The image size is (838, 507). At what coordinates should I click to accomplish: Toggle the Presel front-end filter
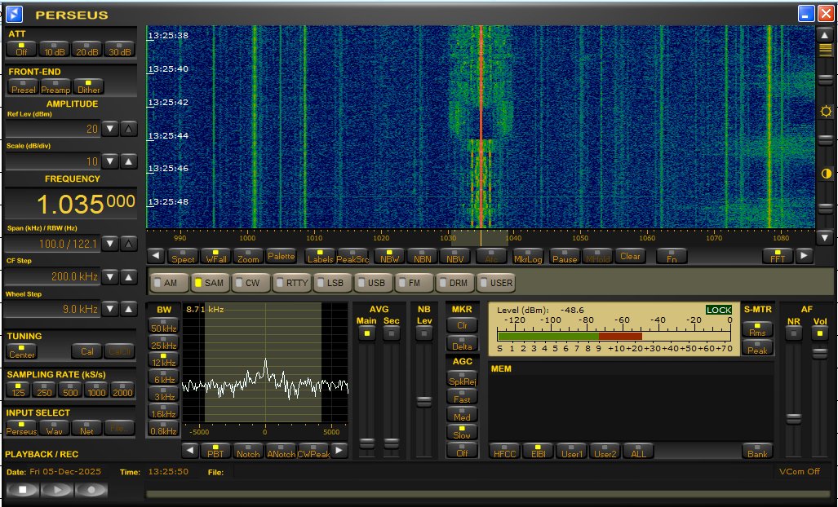24,87
